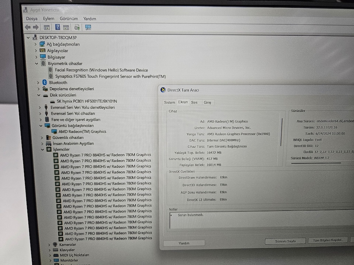Click the 'AMD Radeon Graphics Processor (0x1900)' value

238,134
